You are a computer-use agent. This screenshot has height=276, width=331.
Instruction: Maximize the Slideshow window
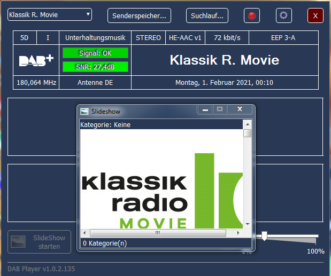(219, 109)
